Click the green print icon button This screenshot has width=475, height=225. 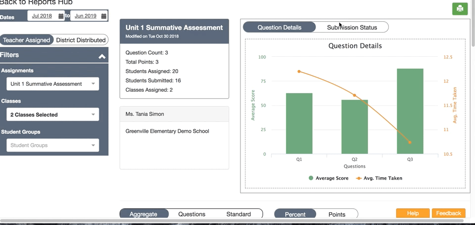coord(460,9)
